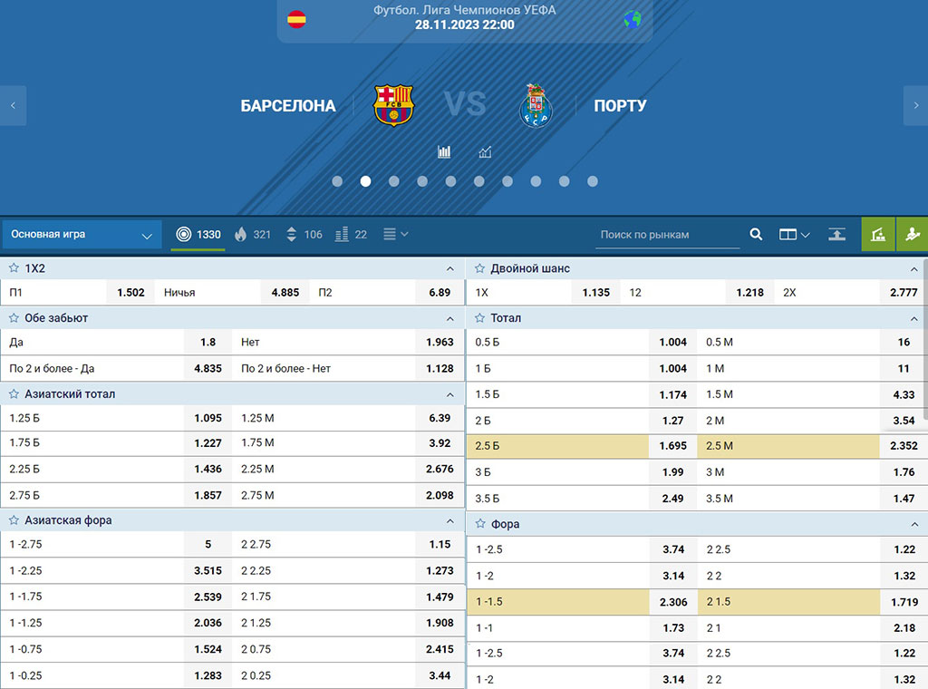Click the green player icon button
Viewport: 928px width, 689px height.
[x=912, y=235]
